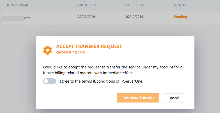Cancel the transfer request dialog
This screenshot has height=113, width=220.
point(173,98)
